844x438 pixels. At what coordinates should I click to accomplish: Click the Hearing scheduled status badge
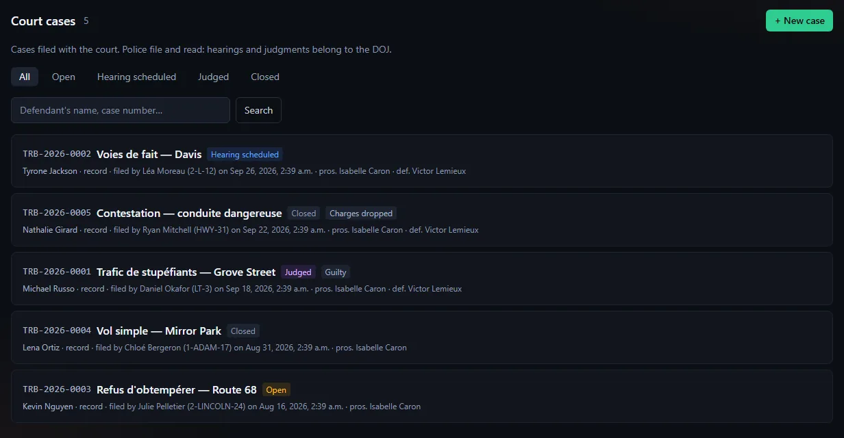245,155
